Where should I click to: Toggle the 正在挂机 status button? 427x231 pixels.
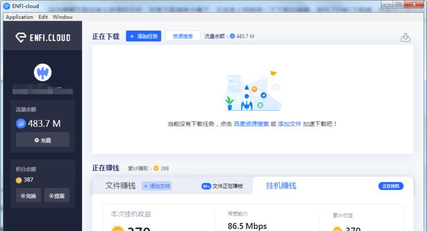coord(391,186)
